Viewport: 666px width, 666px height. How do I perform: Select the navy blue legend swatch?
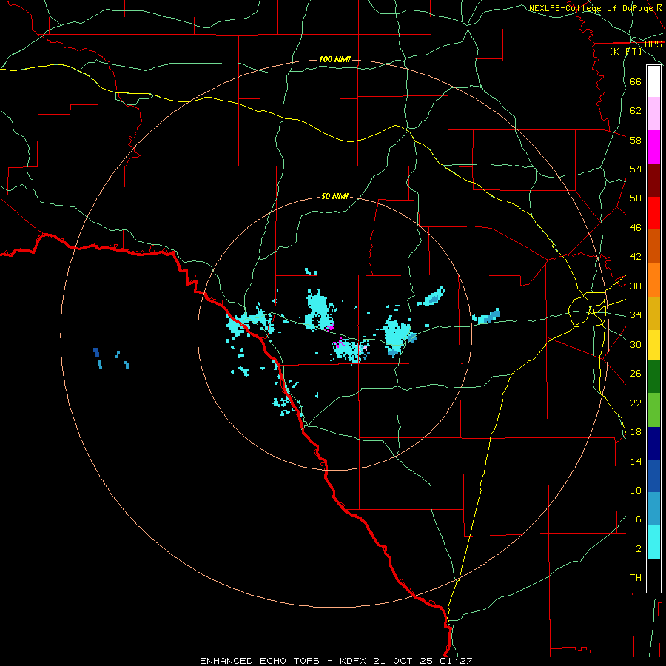click(653, 443)
